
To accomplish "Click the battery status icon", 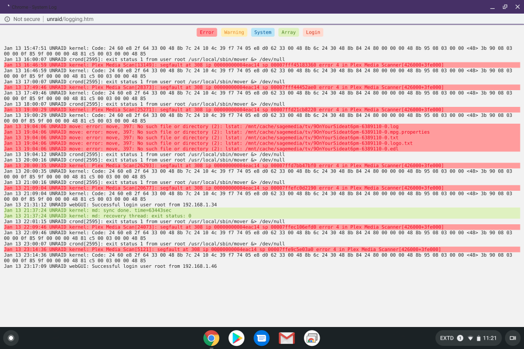I will pyautogui.click(x=478, y=339).
